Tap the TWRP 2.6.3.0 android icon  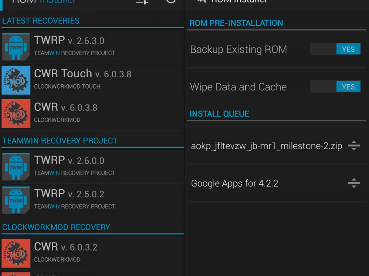point(16,47)
